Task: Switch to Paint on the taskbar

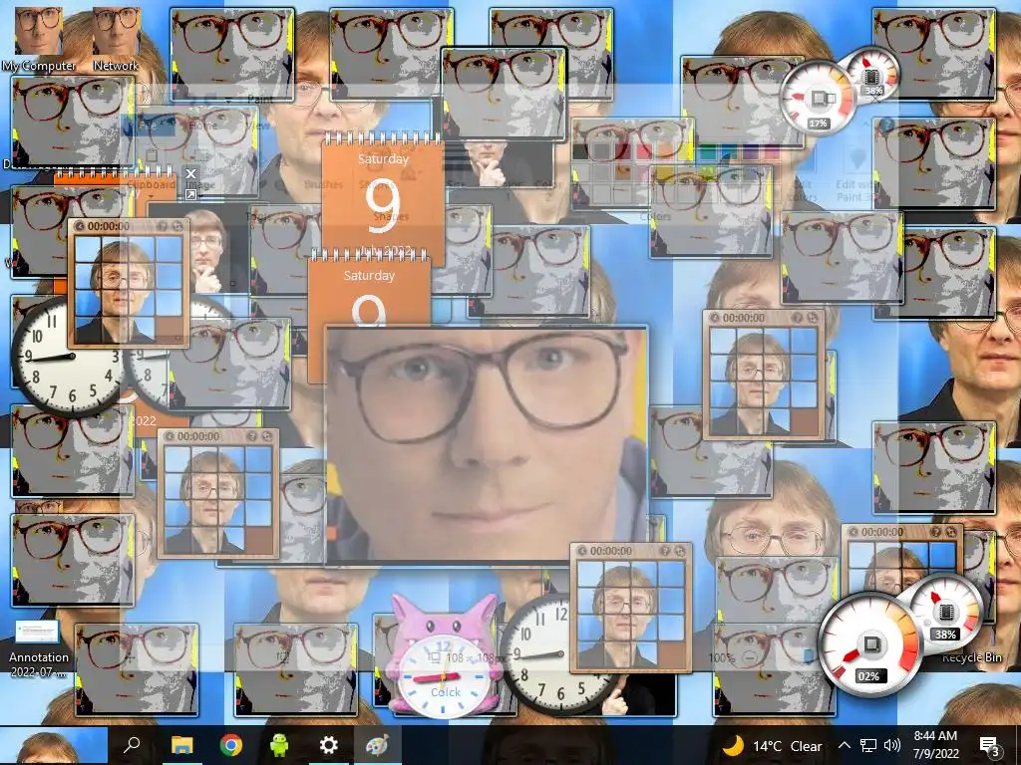Action: tap(377, 745)
